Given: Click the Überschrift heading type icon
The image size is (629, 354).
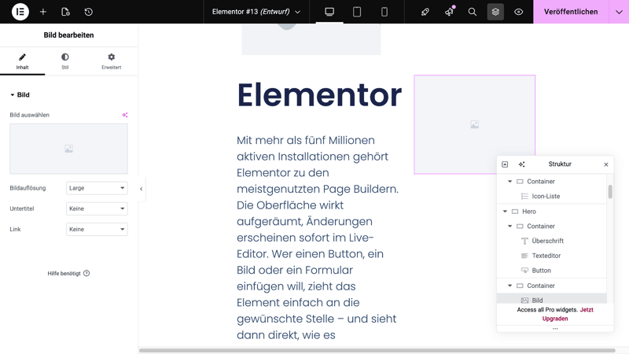Looking at the screenshot, I should 524,241.
